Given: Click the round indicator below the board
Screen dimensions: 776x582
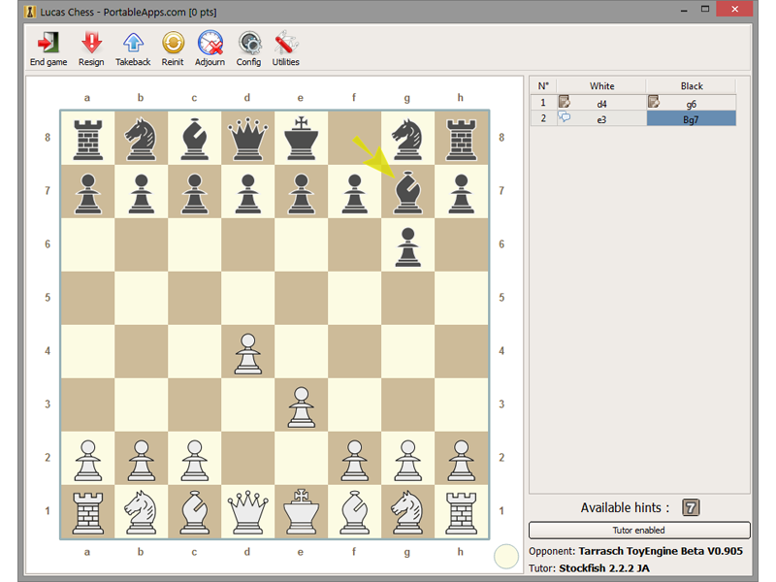Looking at the screenshot, I should coord(505,556).
